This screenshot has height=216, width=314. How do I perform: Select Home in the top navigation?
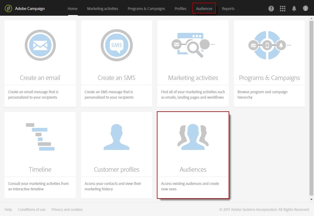[x=72, y=8]
